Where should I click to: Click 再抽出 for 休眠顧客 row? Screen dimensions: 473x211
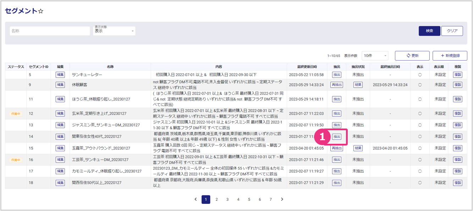point(336,85)
